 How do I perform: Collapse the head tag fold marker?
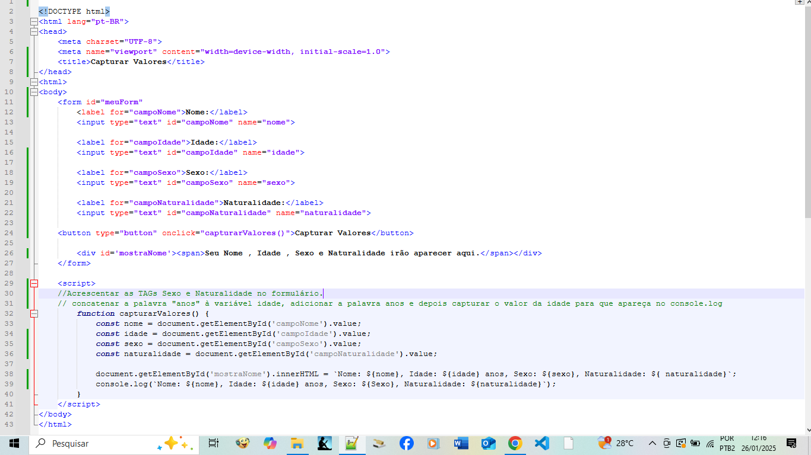point(34,31)
